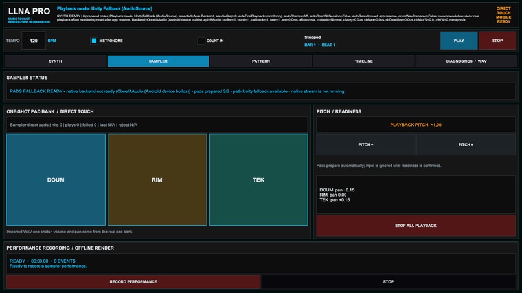
Task: Click the LLNA PRO logo title
Action: click(29, 11)
